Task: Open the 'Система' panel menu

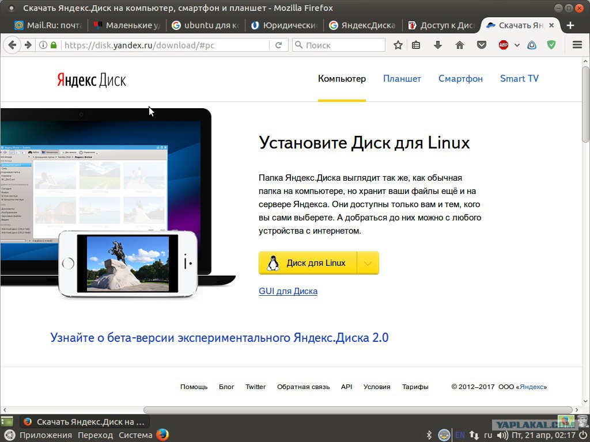Action: click(x=135, y=435)
